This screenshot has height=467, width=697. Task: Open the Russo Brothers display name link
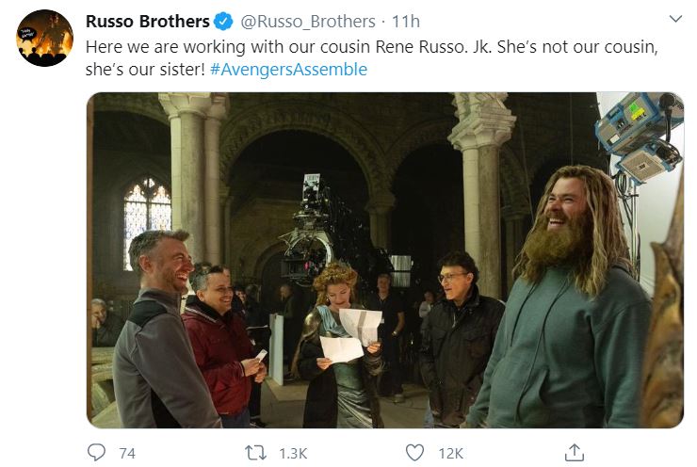click(x=148, y=21)
